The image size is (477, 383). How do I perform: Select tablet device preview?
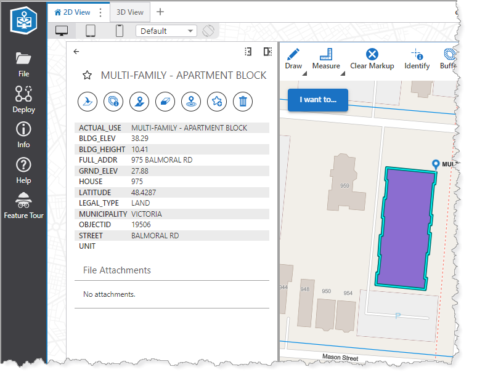pyautogui.click(x=91, y=31)
